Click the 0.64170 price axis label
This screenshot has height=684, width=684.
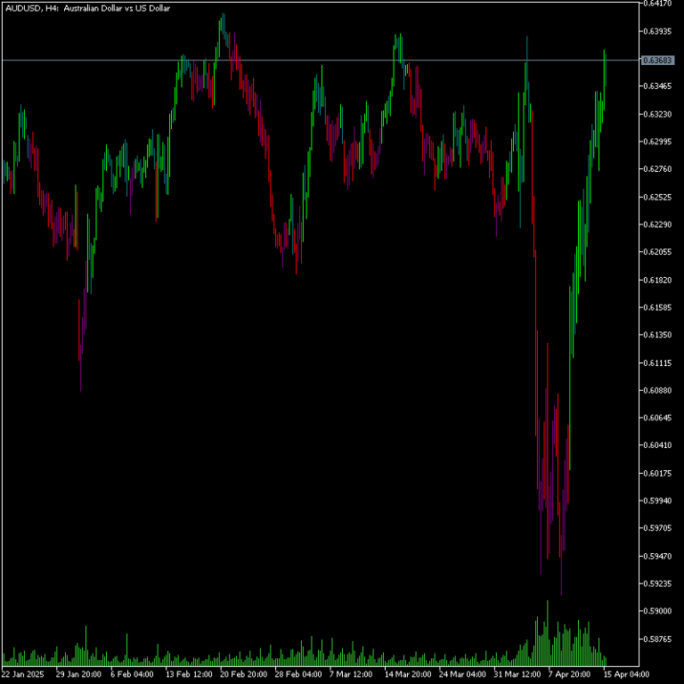[656, 4]
